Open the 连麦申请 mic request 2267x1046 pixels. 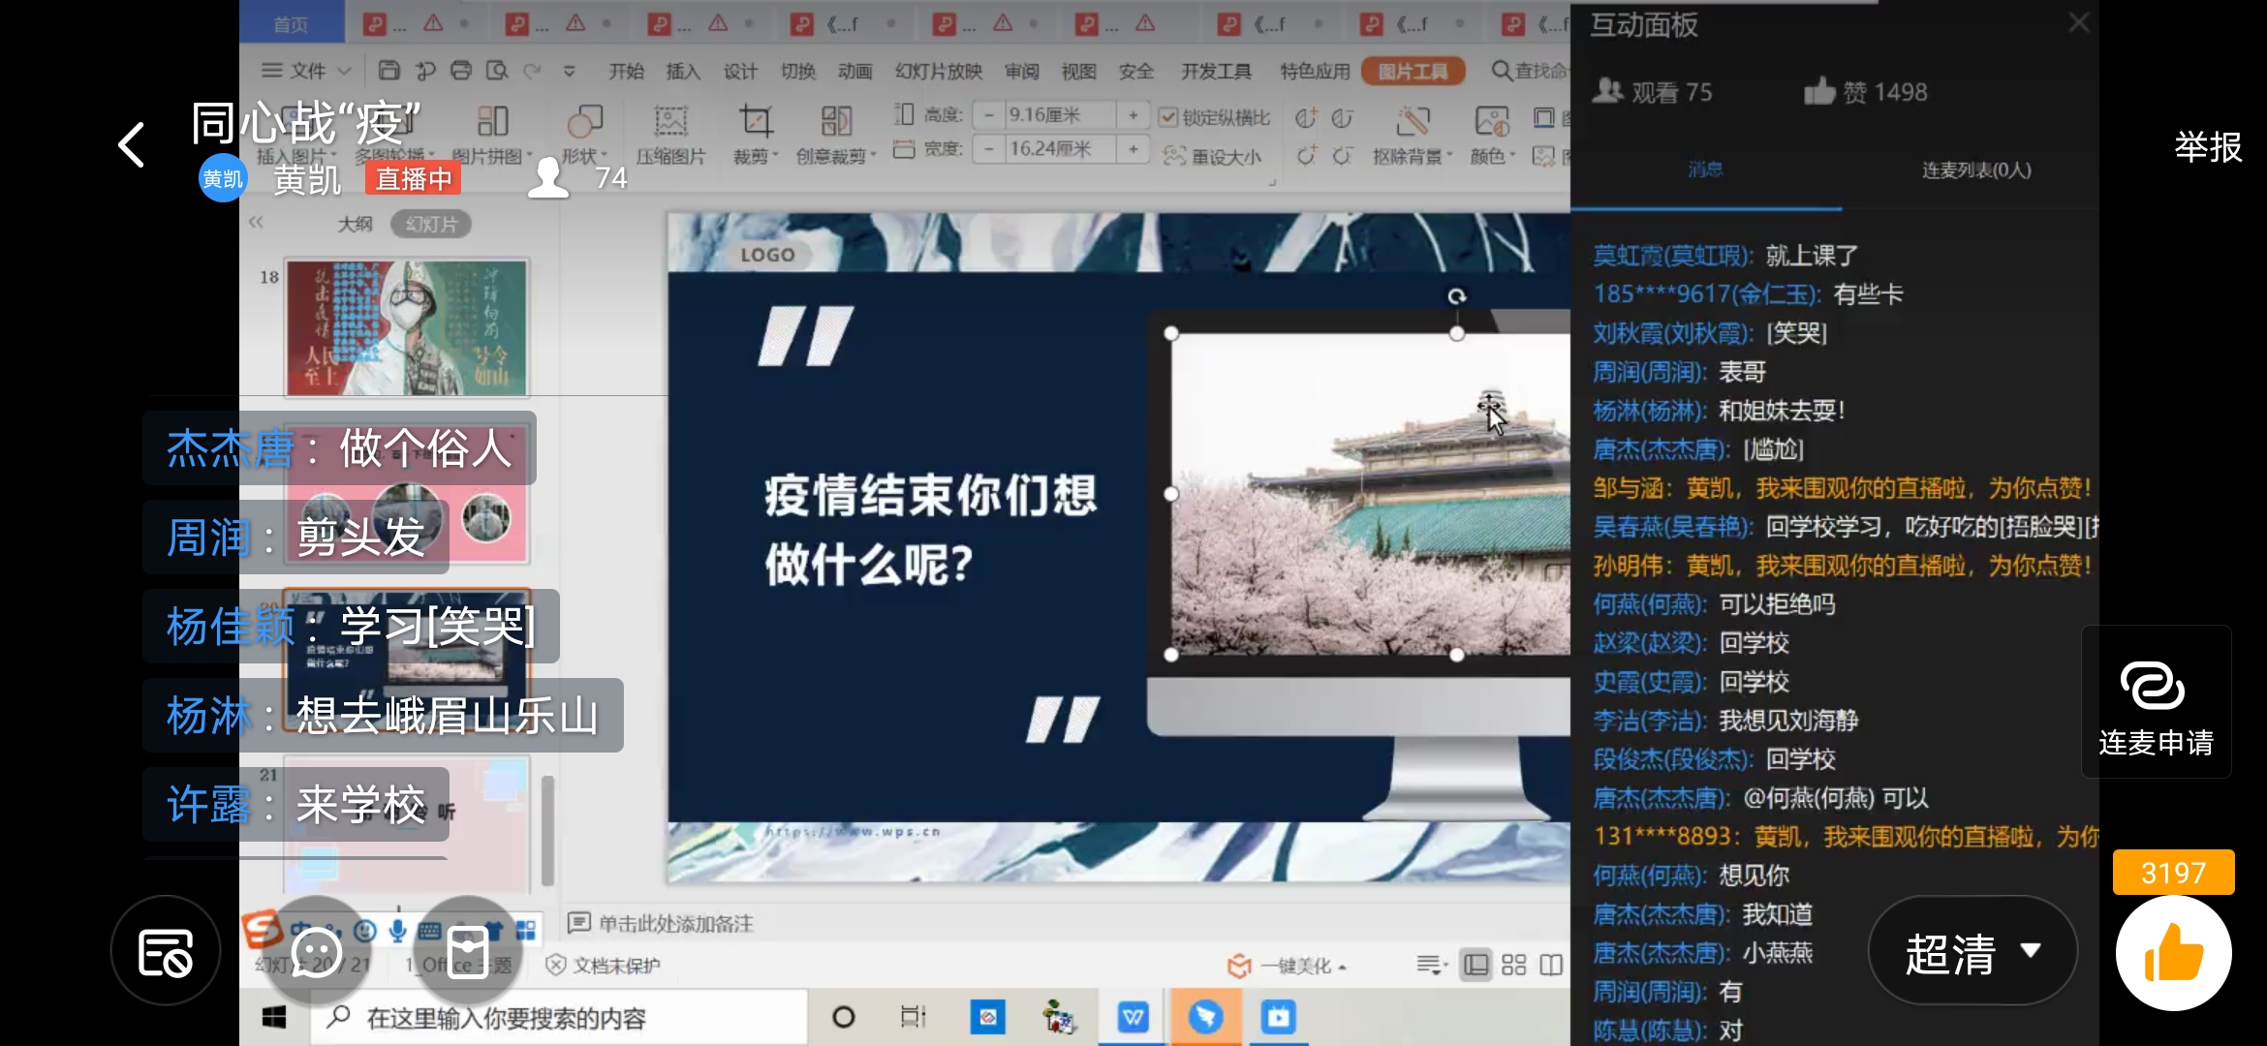(x=2156, y=703)
